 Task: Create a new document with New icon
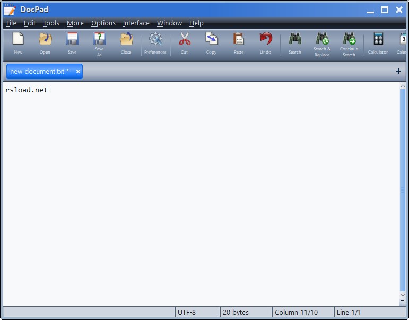click(18, 43)
